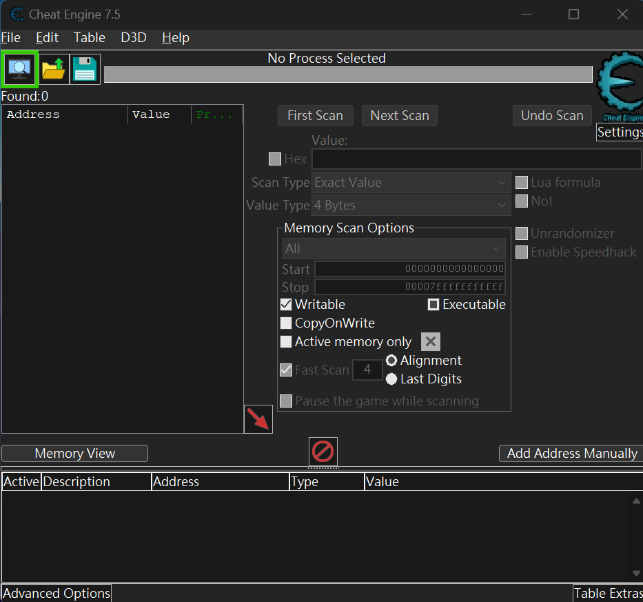Load a cheat table using the folder icon

tap(54, 69)
